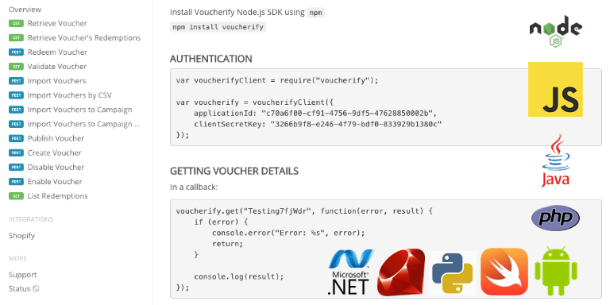Open Import Vouchers to Campaign
Viewport: 610px width, 305px height.
click(x=79, y=110)
